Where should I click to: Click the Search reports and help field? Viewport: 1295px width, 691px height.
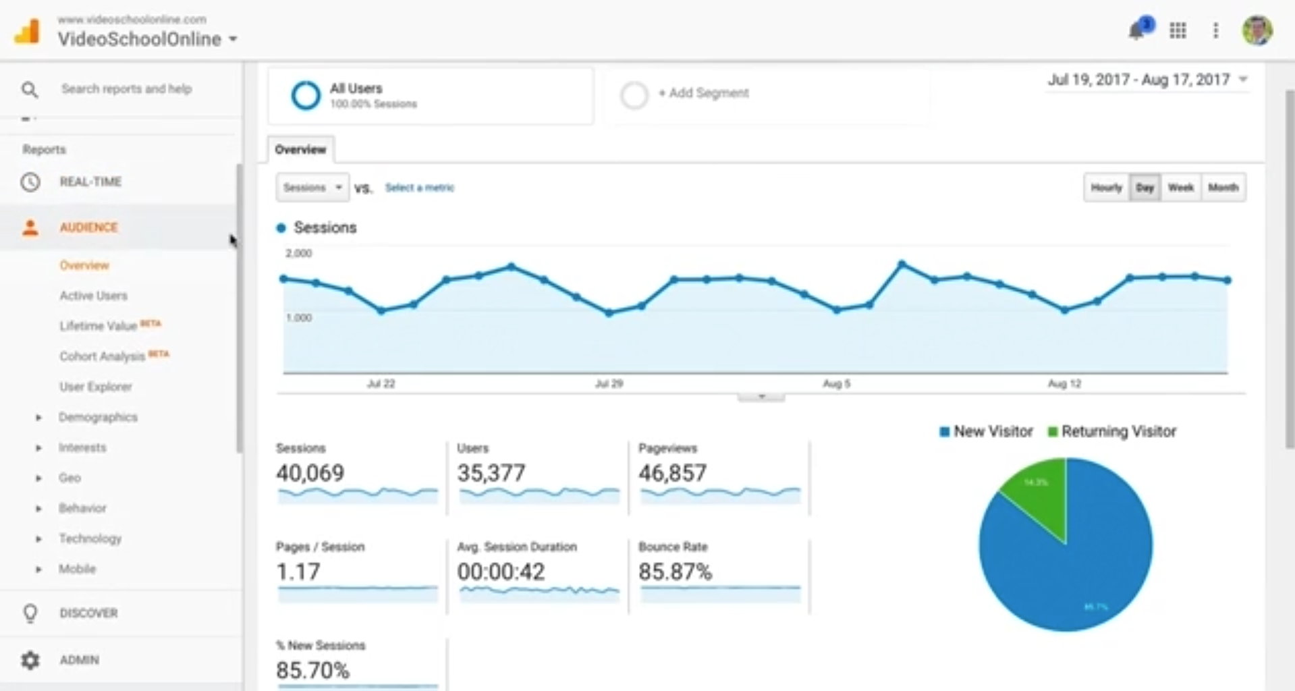(x=126, y=89)
